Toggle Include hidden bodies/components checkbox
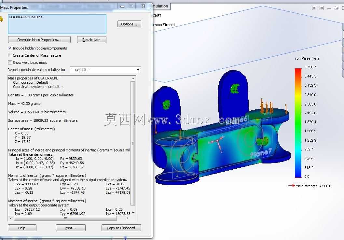This screenshot has height=240, width=344. 10,48
